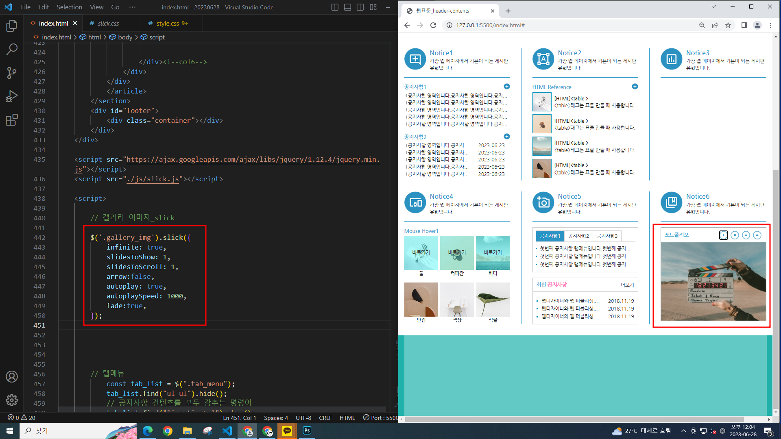Open the Run and Debug view
Viewport: 781px width, 439px height.
point(12,96)
